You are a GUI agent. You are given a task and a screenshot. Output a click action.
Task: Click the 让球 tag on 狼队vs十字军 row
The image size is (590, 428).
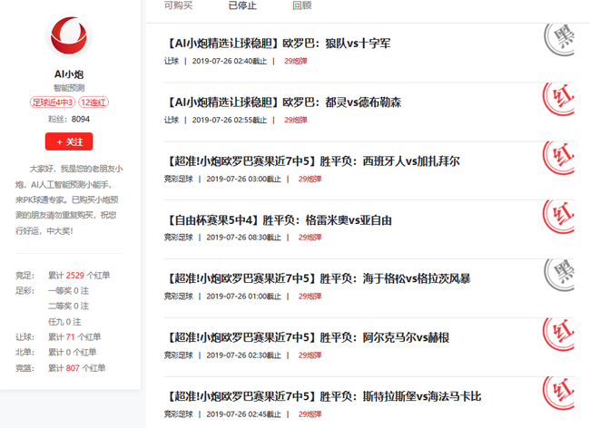[x=172, y=61]
